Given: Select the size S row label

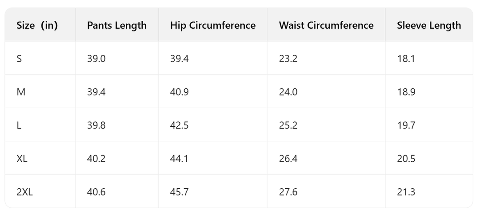Looking at the screenshot, I should (x=19, y=58).
